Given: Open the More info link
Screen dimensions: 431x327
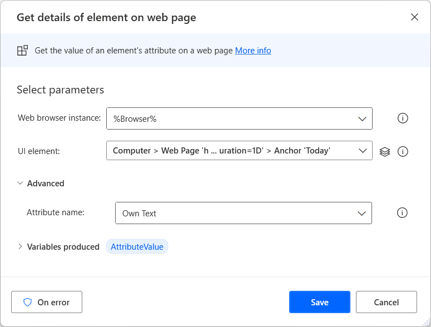Looking at the screenshot, I should pyautogui.click(x=253, y=51).
